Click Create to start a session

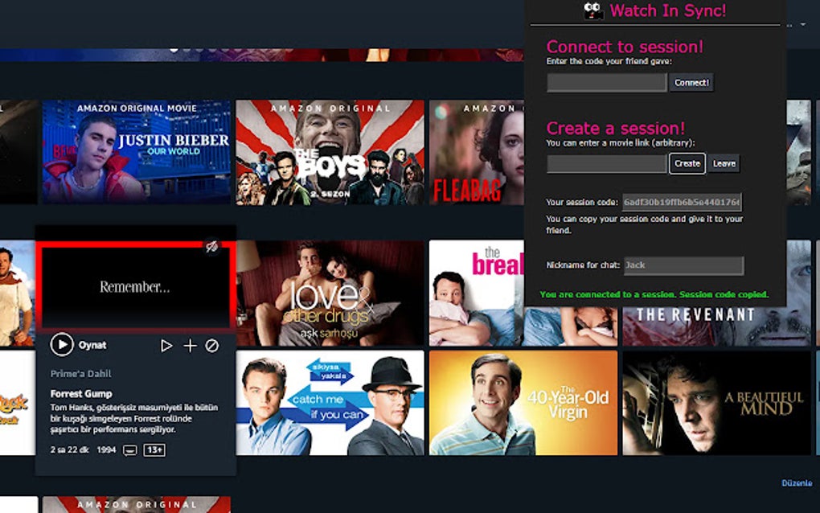pos(687,163)
